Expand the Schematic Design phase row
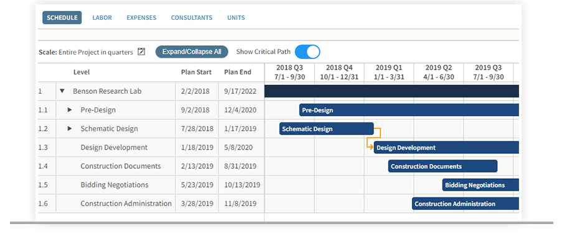This screenshot has height=239, width=567. (70, 129)
